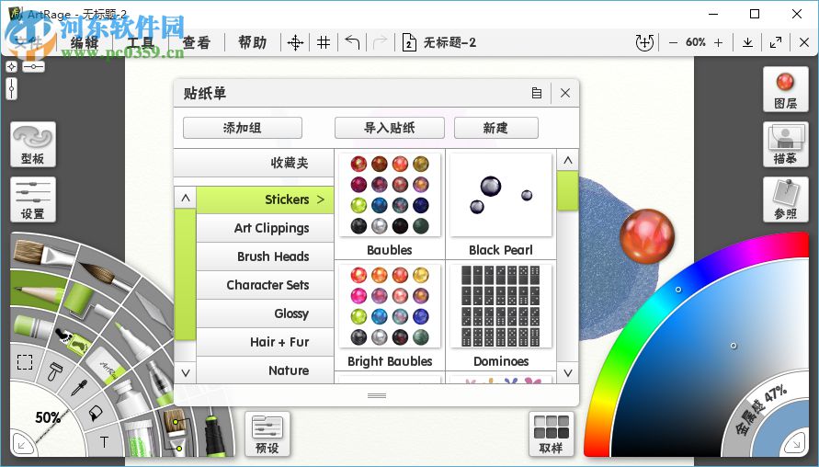Open the 工具 (Tools) menu
The image size is (819, 467).
(141, 43)
